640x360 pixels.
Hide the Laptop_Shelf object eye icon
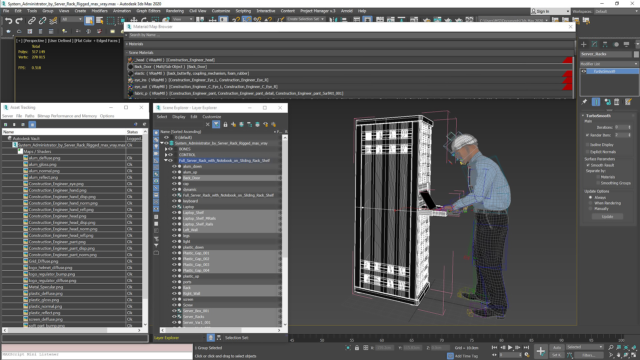click(174, 213)
